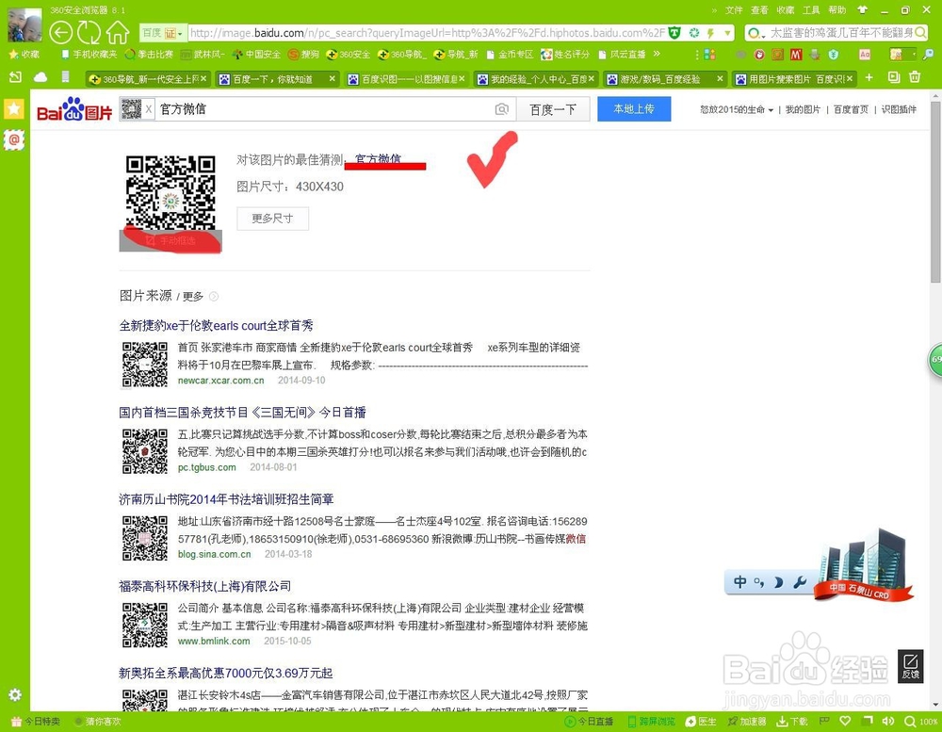Open the 官方微信 best-guess link
The image size is (942, 732).
(x=378, y=159)
